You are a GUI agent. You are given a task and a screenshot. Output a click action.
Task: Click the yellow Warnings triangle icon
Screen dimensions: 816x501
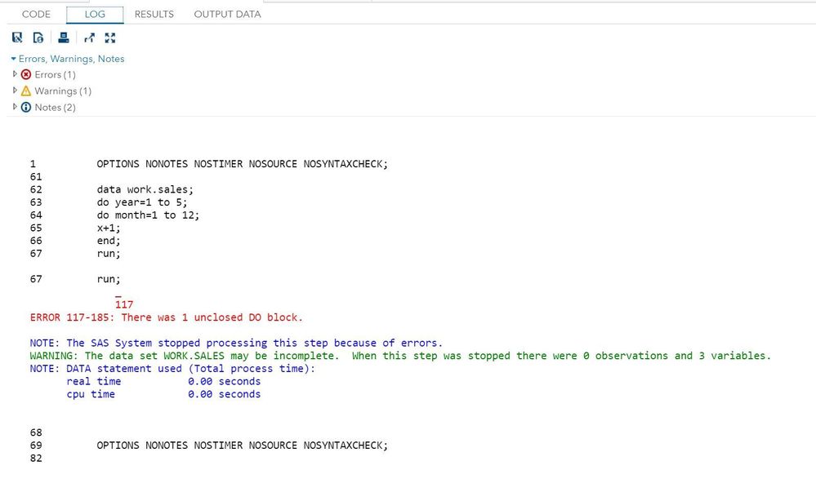pos(26,91)
